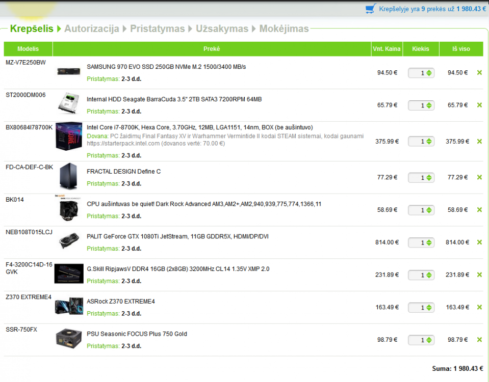Open the G.Skill RAM thumbnail
489x382 pixels.
pos(69,274)
